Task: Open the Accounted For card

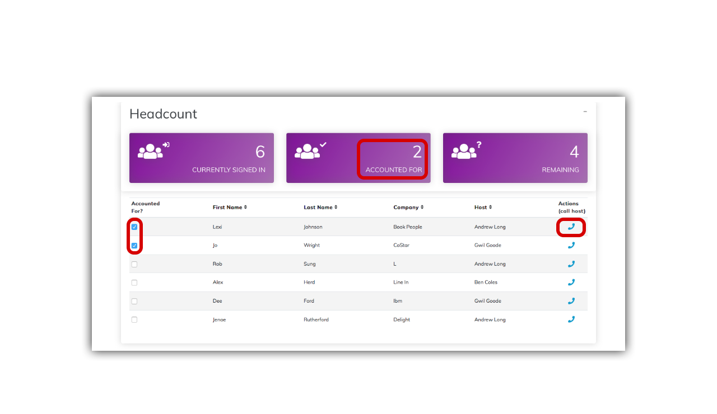Action: coord(358,158)
